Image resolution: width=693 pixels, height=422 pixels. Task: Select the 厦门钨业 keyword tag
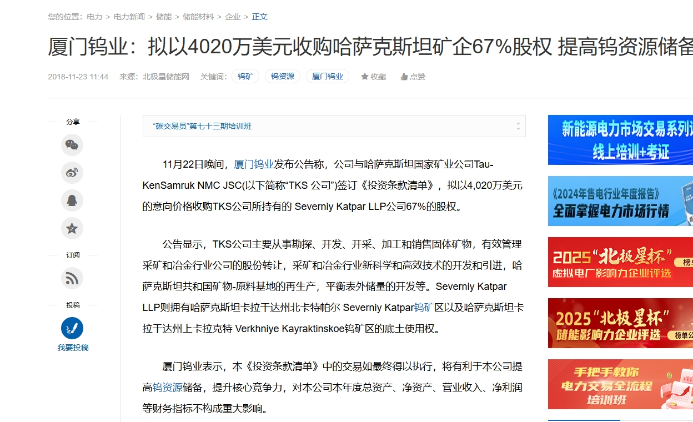click(x=328, y=77)
